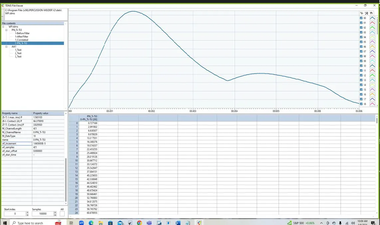Uncheck curve 09 visibility checkbox

click(361, 61)
